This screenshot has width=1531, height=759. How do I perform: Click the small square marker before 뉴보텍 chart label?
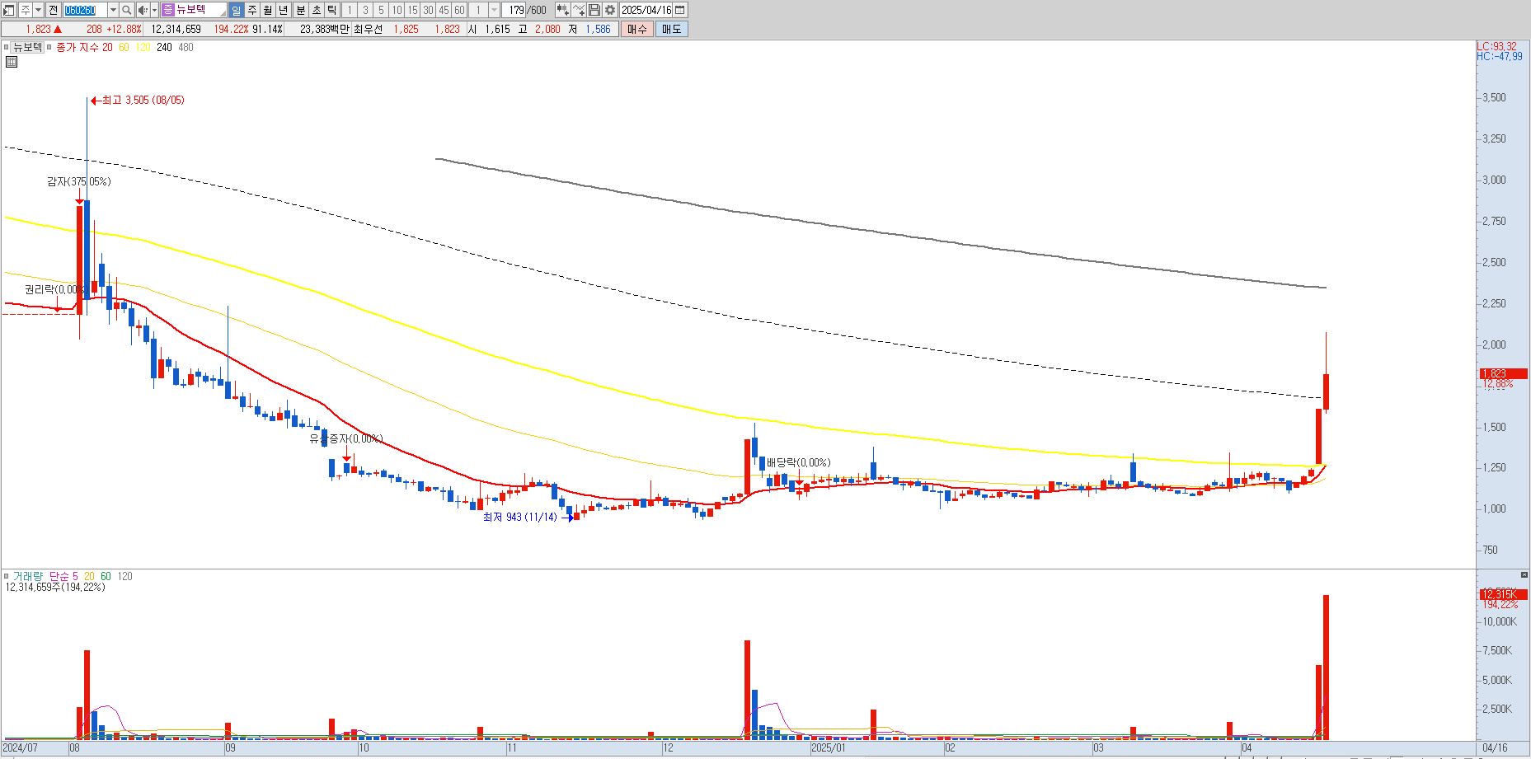tap(6, 47)
